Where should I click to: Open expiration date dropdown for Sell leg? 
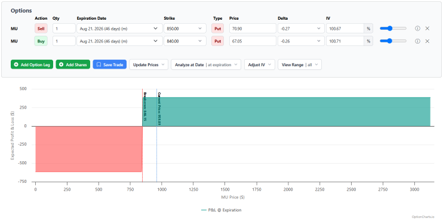pyautogui.click(x=119, y=28)
